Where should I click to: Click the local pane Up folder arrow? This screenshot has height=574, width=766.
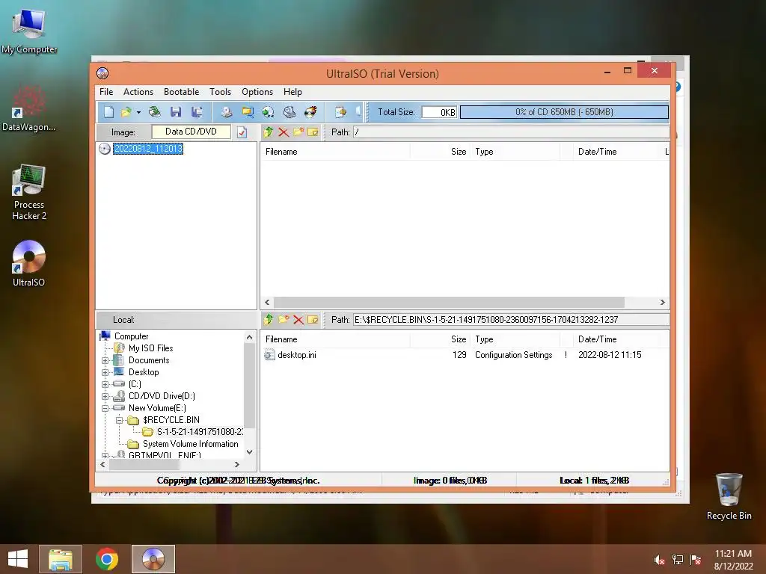tap(269, 320)
